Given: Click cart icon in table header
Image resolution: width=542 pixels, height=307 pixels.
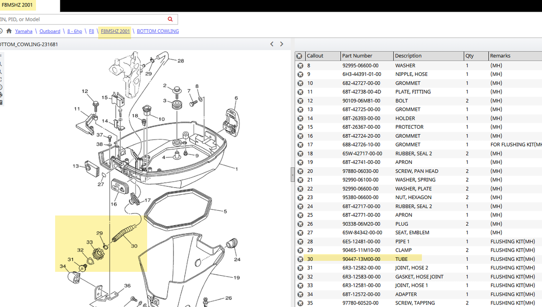Looking at the screenshot, I should 299,56.
